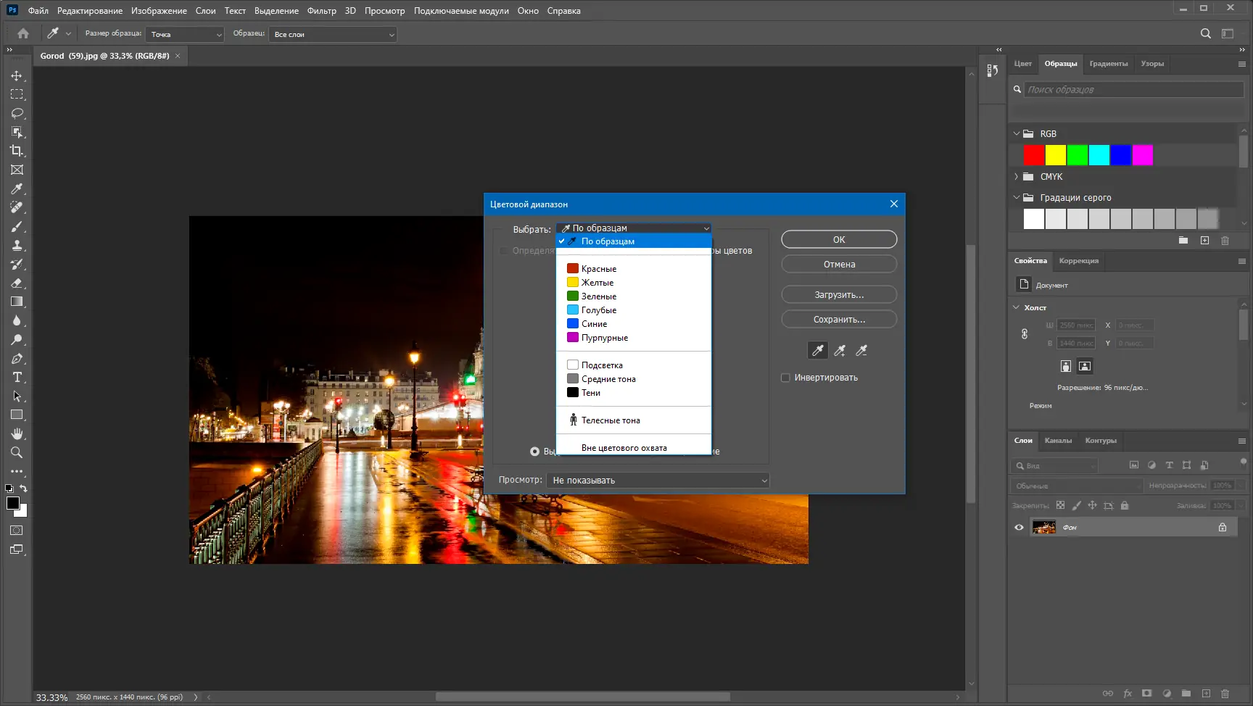The image size is (1253, 706).
Task: Expand the CMYK swatch folder
Action: [x=1017, y=177]
